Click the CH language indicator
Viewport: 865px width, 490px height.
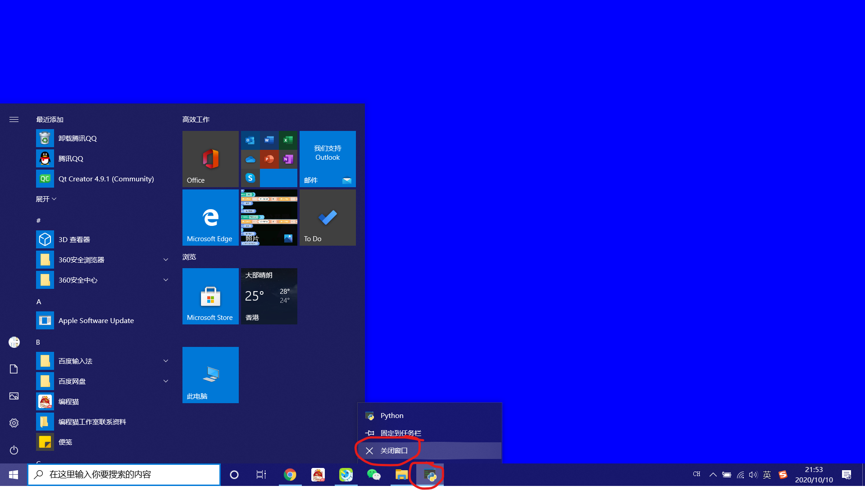click(x=697, y=474)
